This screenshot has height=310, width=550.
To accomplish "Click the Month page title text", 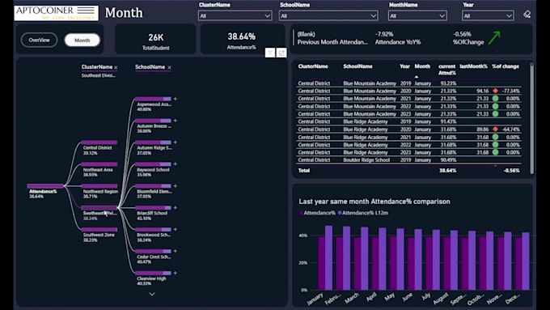I will click(x=124, y=13).
